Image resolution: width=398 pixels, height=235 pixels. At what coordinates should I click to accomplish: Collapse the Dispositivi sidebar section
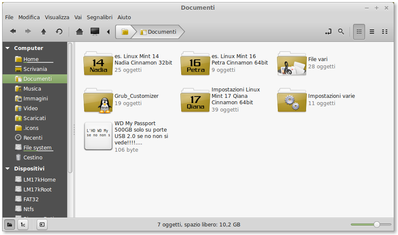coord(8,168)
